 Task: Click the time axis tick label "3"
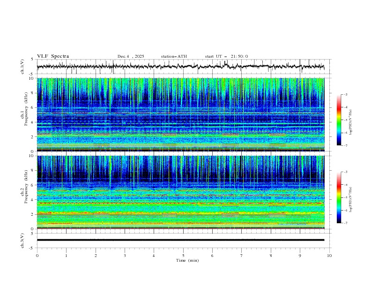(125, 256)
